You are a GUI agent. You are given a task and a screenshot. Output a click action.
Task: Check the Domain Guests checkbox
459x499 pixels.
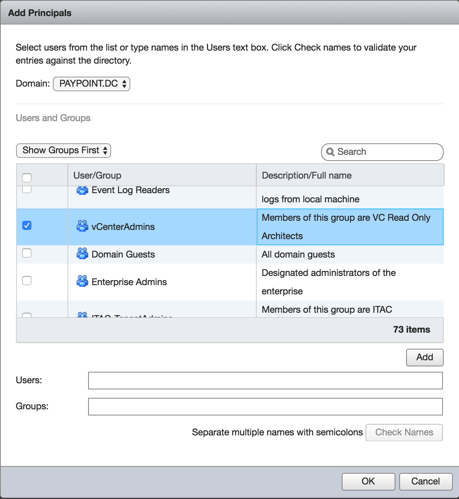[x=27, y=253]
